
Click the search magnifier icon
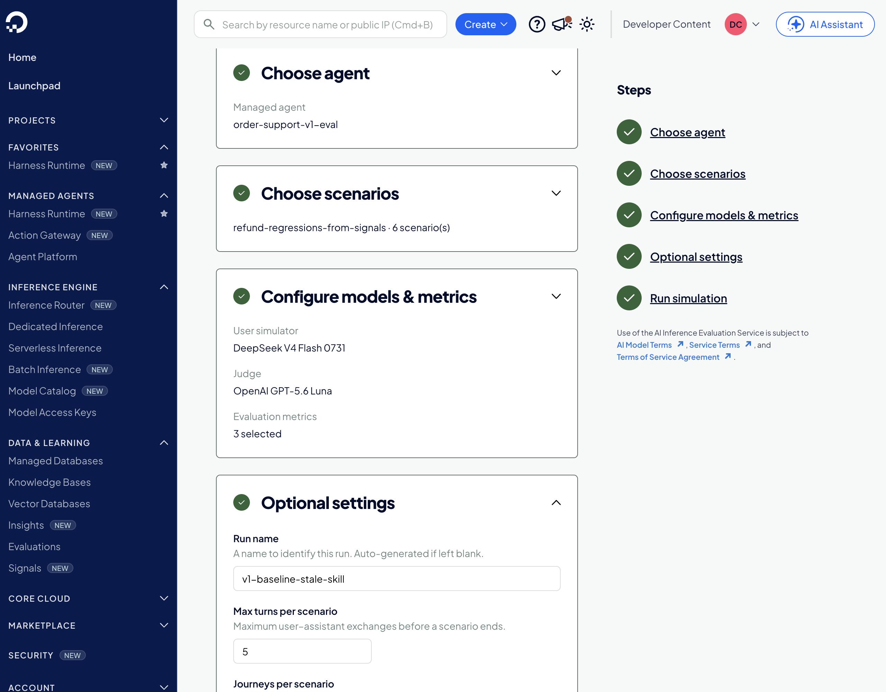(x=209, y=24)
